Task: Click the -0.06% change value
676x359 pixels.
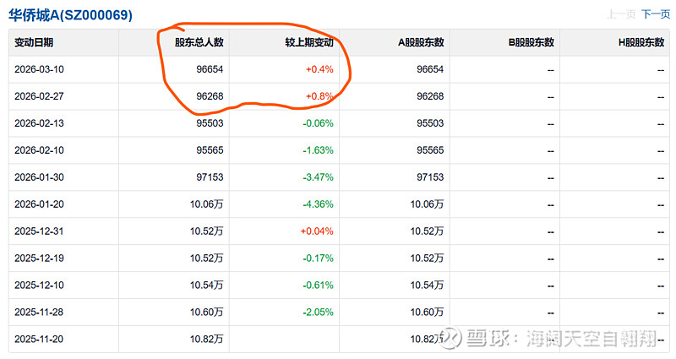Action: (318, 123)
